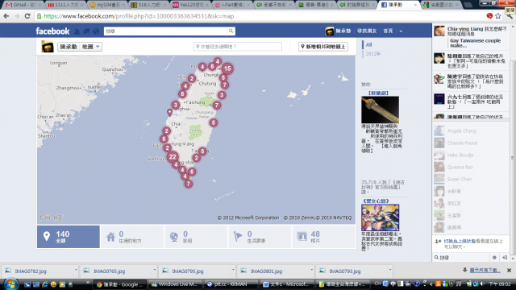The height and width of the screenshot is (290, 516).
Task: Click the single location pin on the map
Action: coord(169,113)
